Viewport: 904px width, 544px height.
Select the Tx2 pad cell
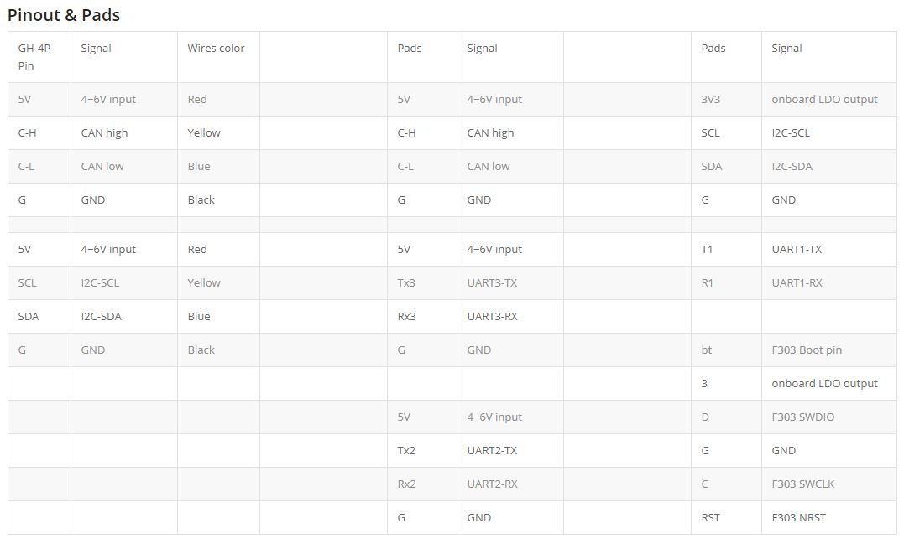(x=422, y=450)
